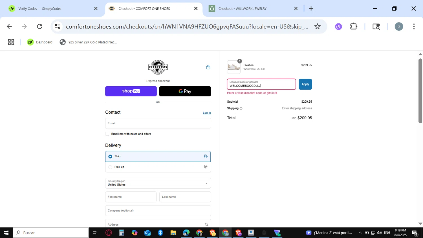Open ENG language switcher
423x238 pixels.
387,233
